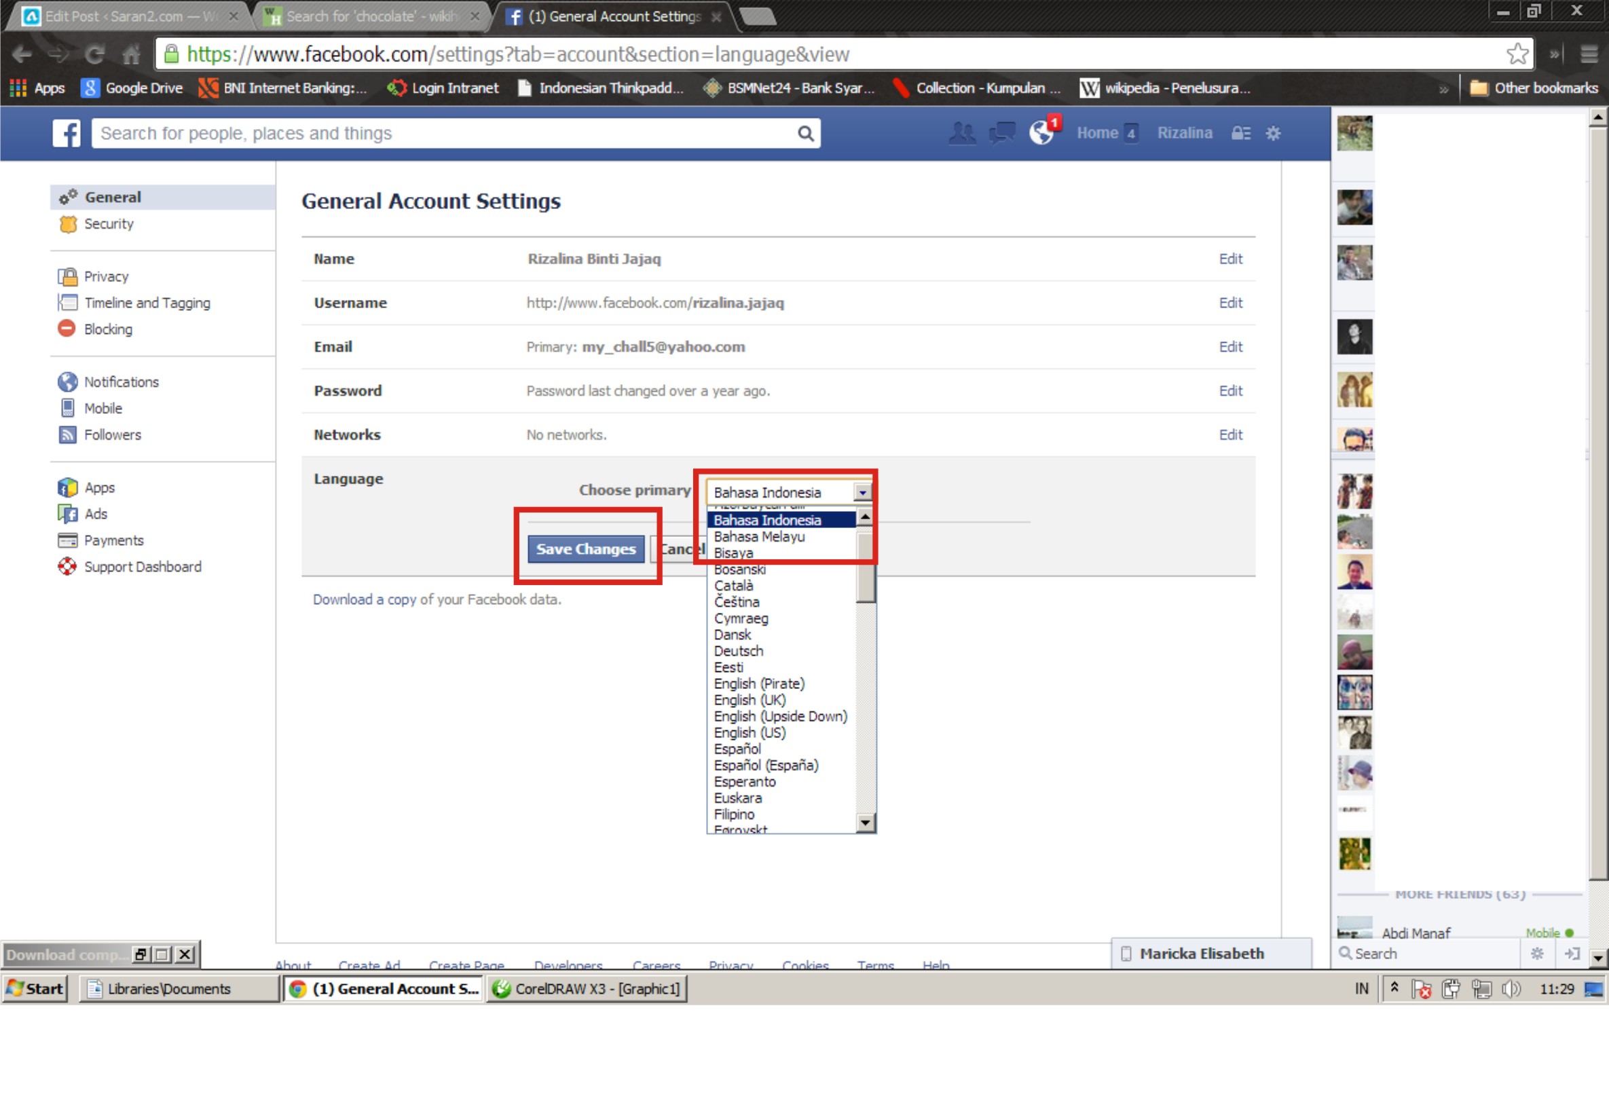Click language list scroll-down arrow

tap(866, 822)
